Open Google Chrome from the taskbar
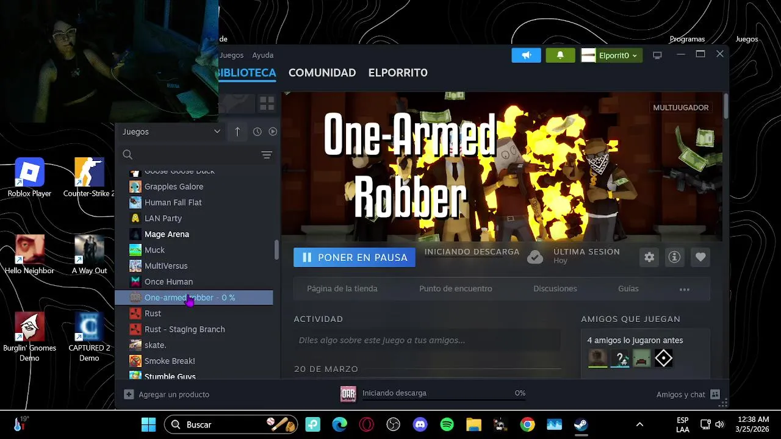This screenshot has height=439, width=781. [x=527, y=424]
